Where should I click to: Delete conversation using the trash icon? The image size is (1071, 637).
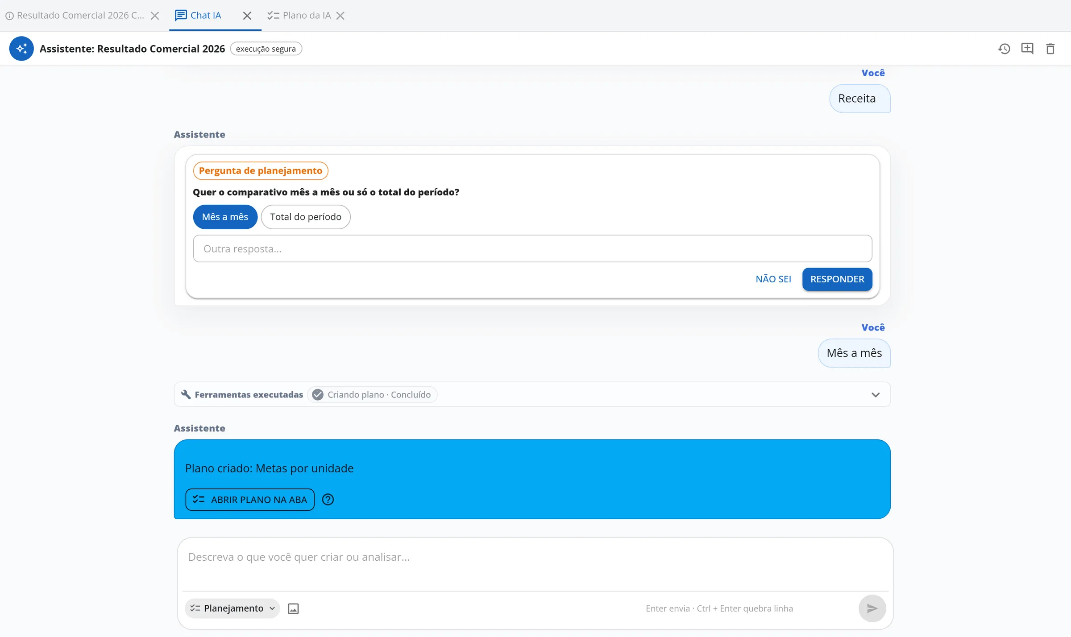point(1050,49)
